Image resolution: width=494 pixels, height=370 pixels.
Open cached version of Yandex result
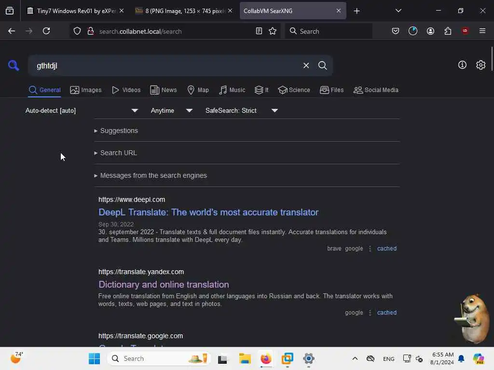click(x=386, y=313)
